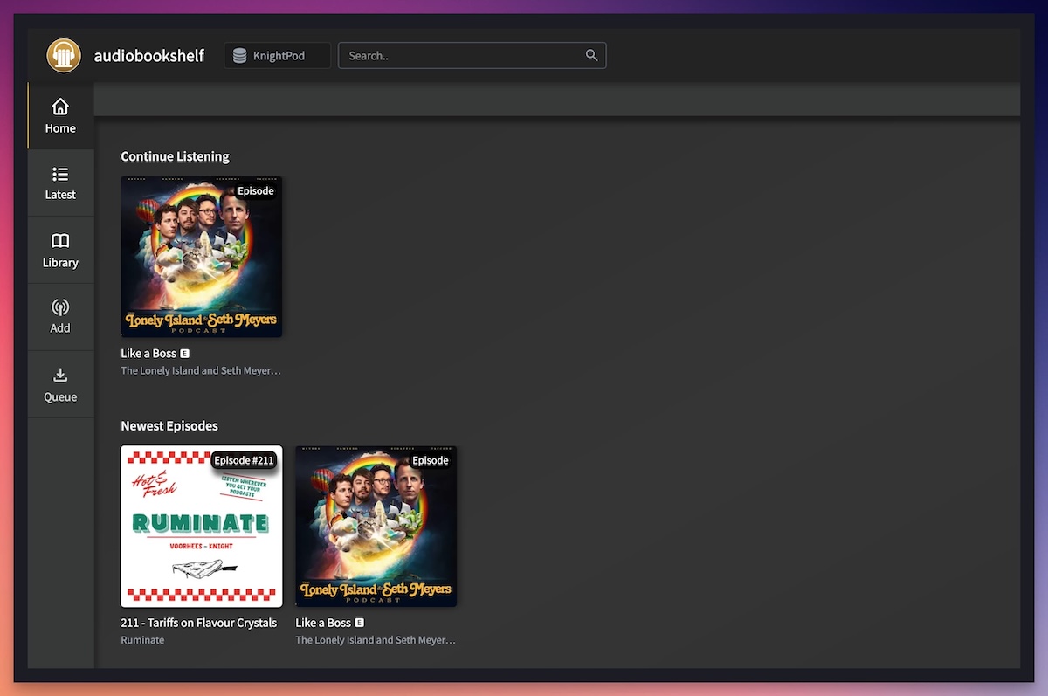Click Episode badge on Newest Episodes Lonely Island cover
The width and height of the screenshot is (1048, 696).
(431, 460)
